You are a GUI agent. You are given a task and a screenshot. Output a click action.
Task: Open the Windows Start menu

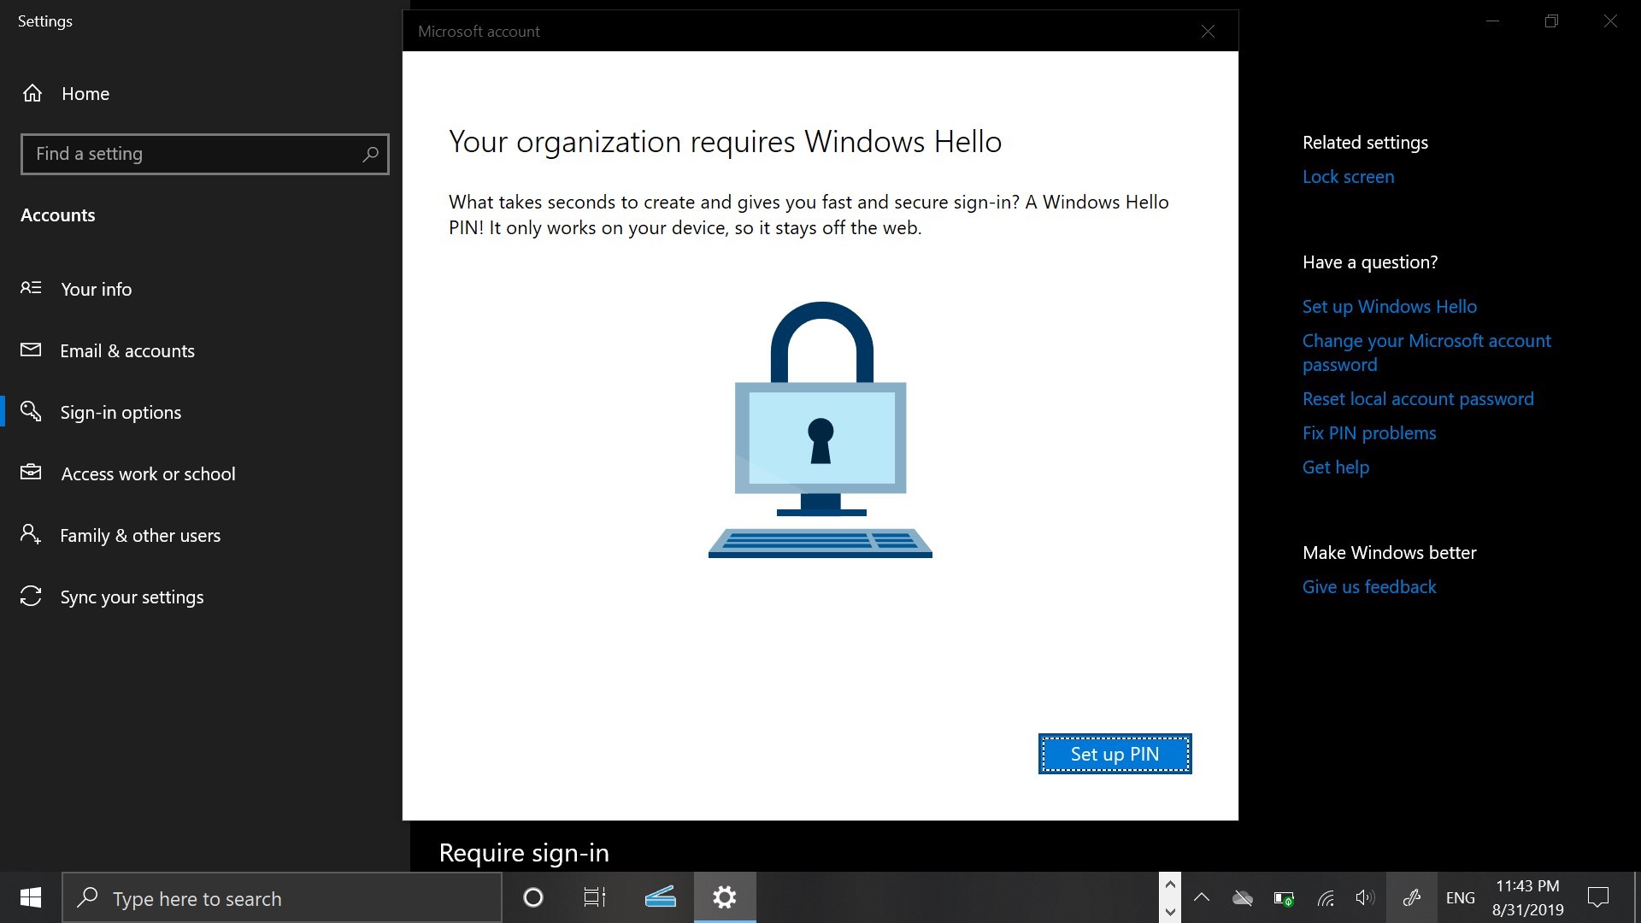(31, 897)
